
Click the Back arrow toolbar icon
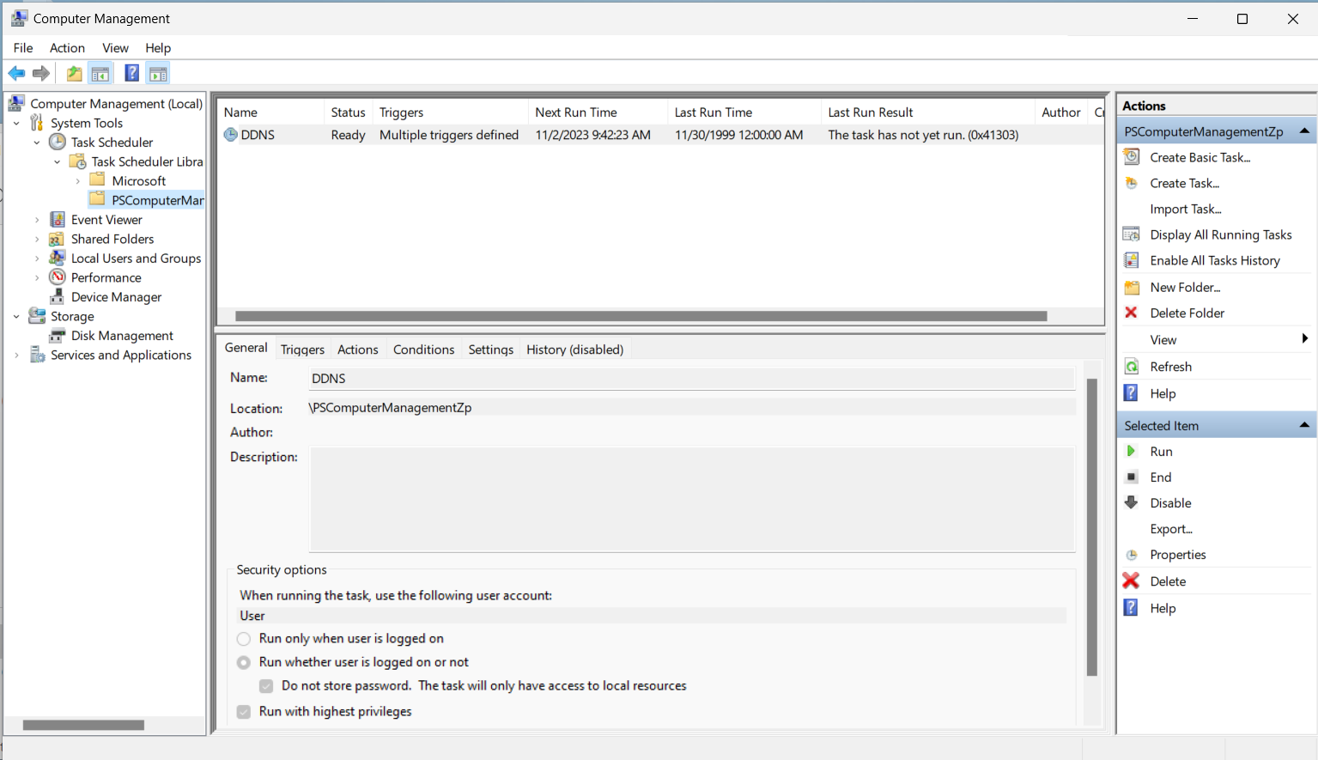coord(16,74)
